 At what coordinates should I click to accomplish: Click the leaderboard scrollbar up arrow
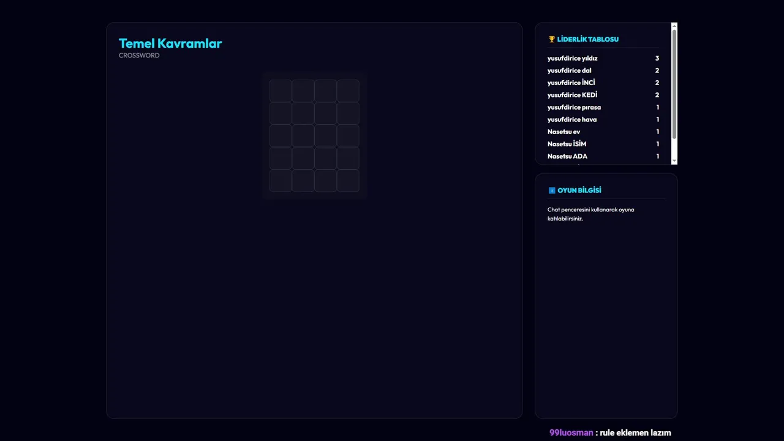(674, 26)
